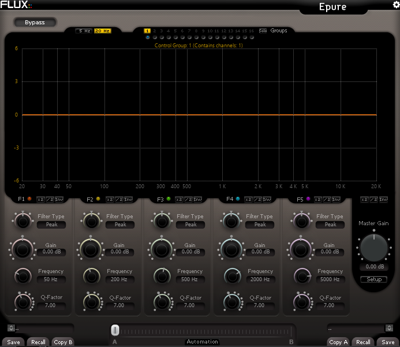The width and height of the screenshot is (400, 347).
Task: Open the Groups label
Action: click(279, 31)
